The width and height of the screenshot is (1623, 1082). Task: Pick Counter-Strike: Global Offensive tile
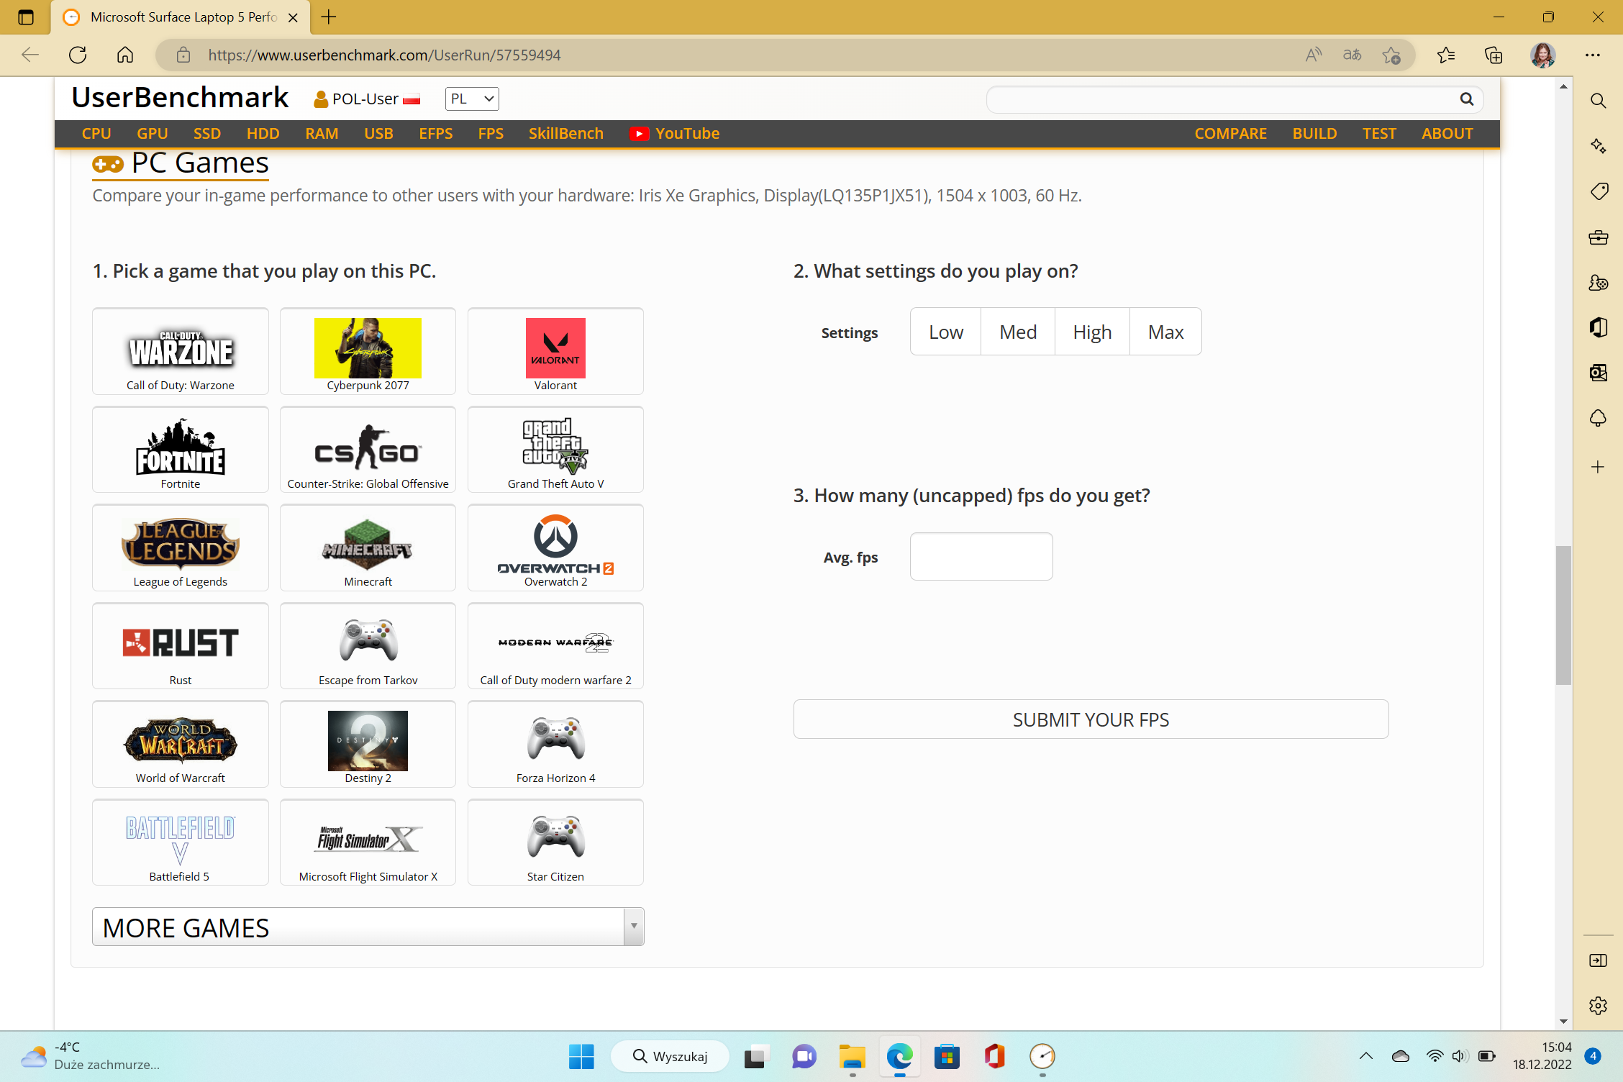[368, 450]
